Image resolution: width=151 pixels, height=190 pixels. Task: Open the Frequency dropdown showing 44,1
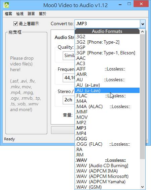click(x=69, y=78)
